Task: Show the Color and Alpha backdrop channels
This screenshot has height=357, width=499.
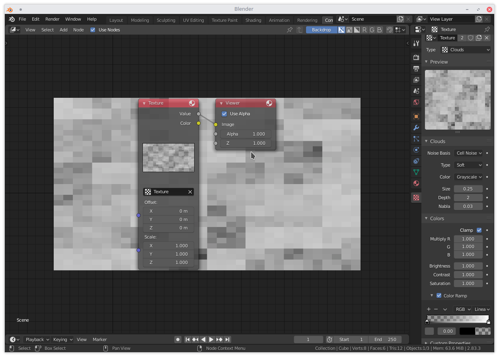Action: coord(341,30)
